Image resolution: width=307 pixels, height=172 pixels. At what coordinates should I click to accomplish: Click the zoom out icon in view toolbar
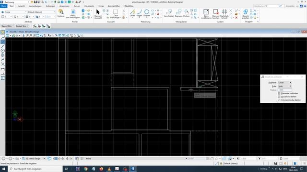[31, 35]
